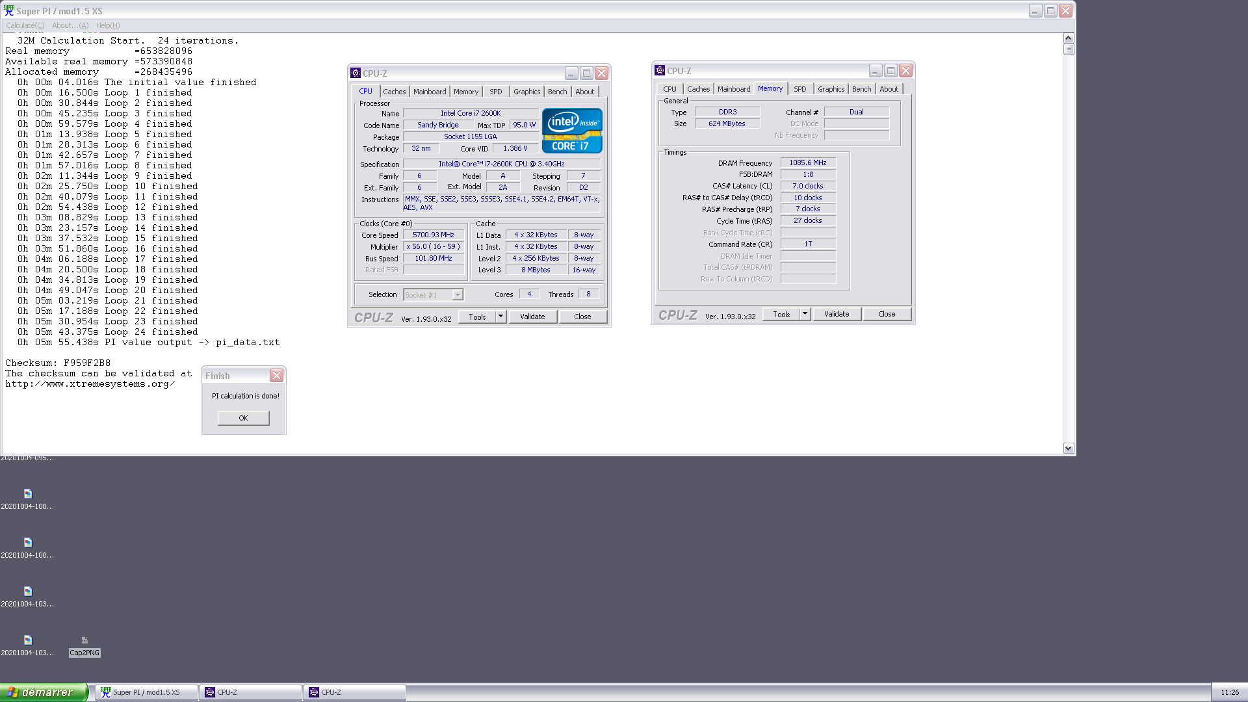
Task: Click the Command Rate 1T value
Action: tap(808, 244)
